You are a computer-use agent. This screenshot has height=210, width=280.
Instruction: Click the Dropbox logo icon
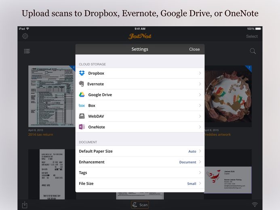pos(82,73)
